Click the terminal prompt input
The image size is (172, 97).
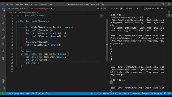pyautogui.click(x=112, y=91)
